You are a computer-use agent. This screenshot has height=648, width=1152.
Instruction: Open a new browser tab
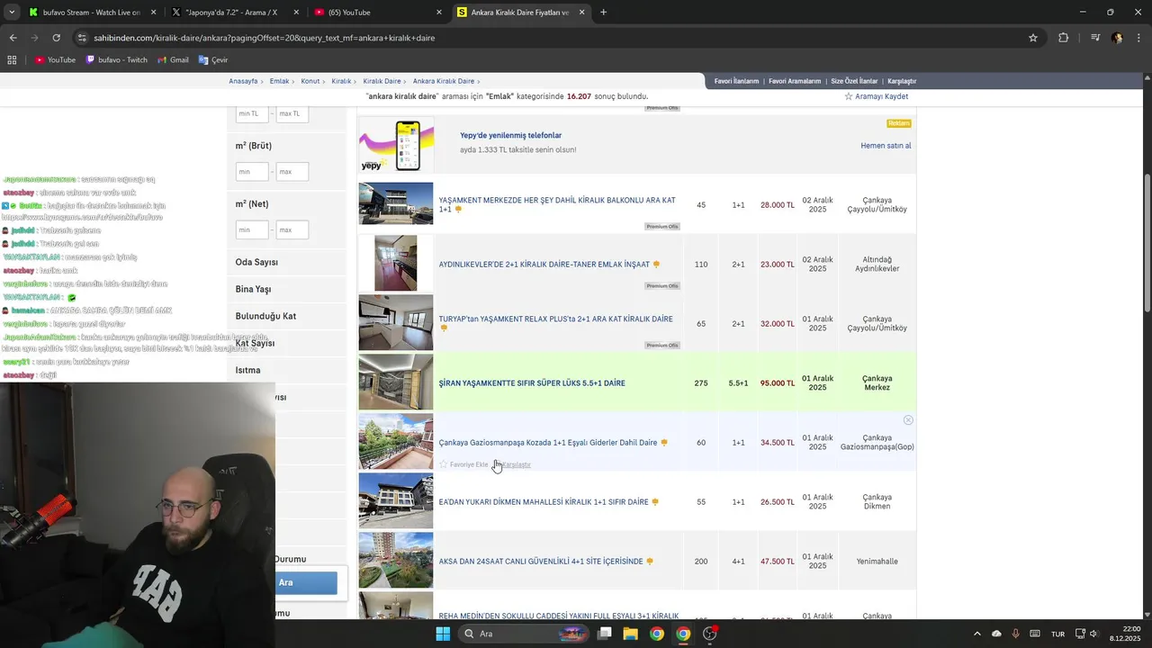603,13
